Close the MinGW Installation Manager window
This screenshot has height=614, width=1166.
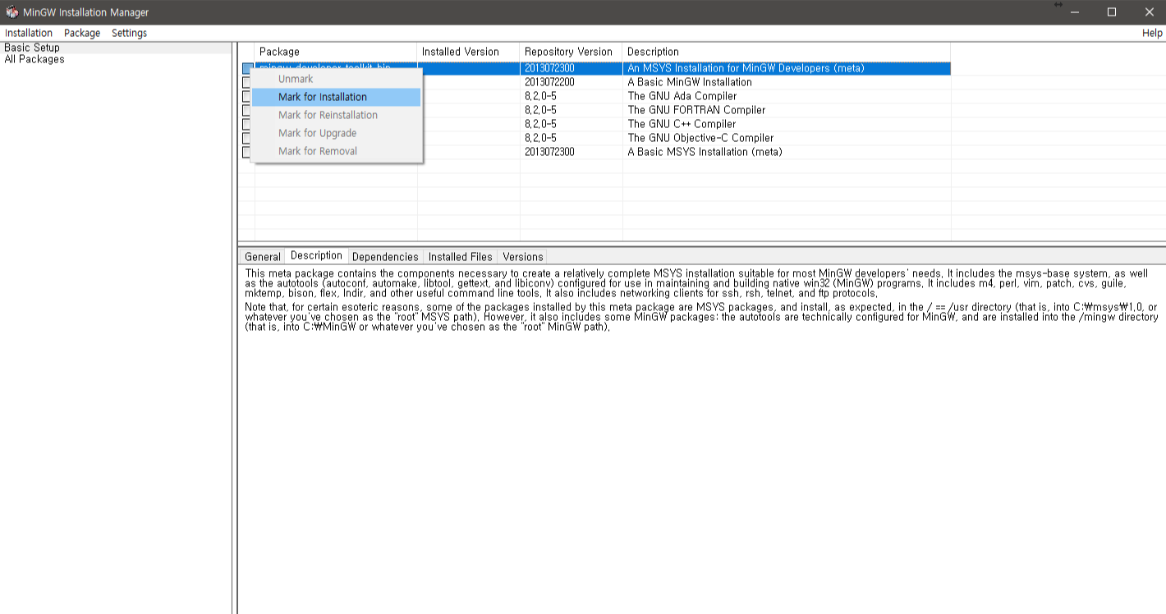coord(1149,12)
